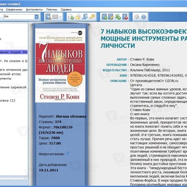Click the author name 'Стивен Р. Кови'

point(142,59)
